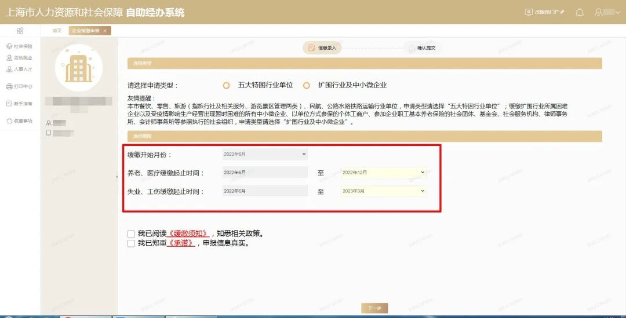Click the 下一步 button
The image size is (626, 318).
(x=374, y=308)
